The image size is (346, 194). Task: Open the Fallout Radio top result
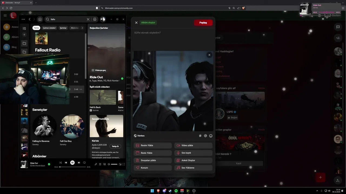(x=48, y=50)
